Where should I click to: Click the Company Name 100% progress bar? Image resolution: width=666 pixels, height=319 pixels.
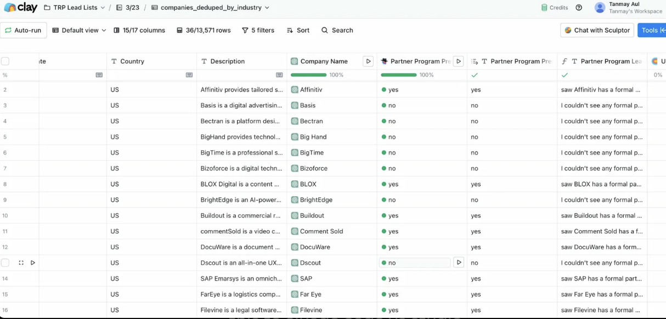308,75
